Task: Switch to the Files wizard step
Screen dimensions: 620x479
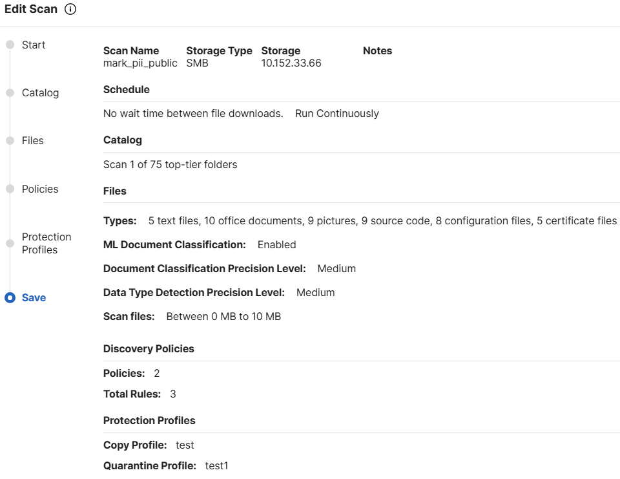Action: [x=34, y=141]
